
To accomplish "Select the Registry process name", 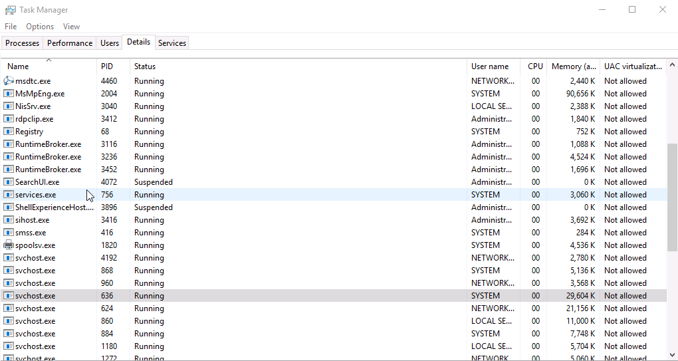I will click(29, 132).
